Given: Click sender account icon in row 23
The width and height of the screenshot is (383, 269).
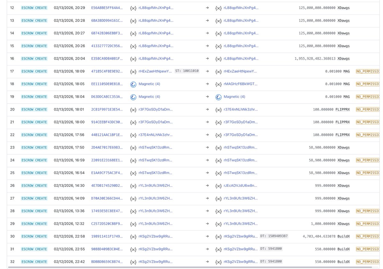Looking at the screenshot, I should click(133, 148).
